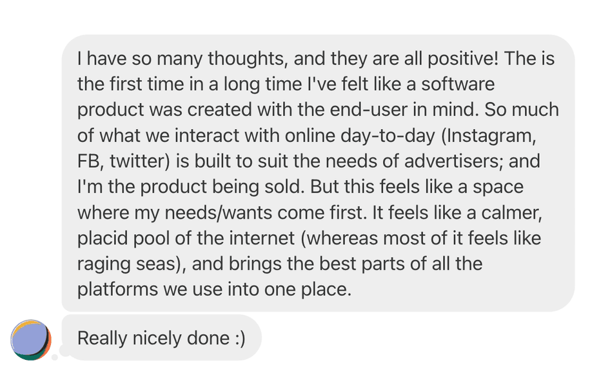Select the 'Really nicely done :)' message bubble

(x=161, y=337)
